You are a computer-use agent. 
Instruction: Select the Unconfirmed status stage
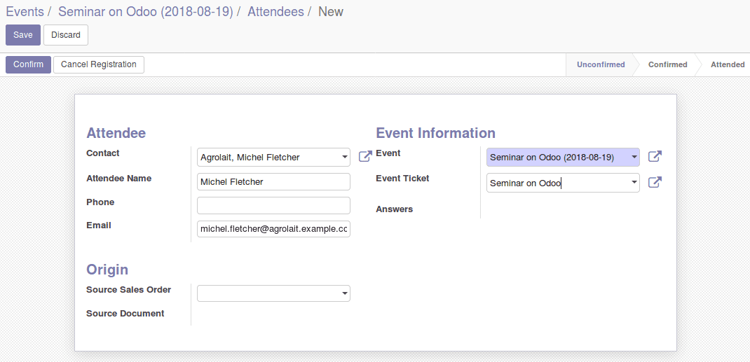601,64
